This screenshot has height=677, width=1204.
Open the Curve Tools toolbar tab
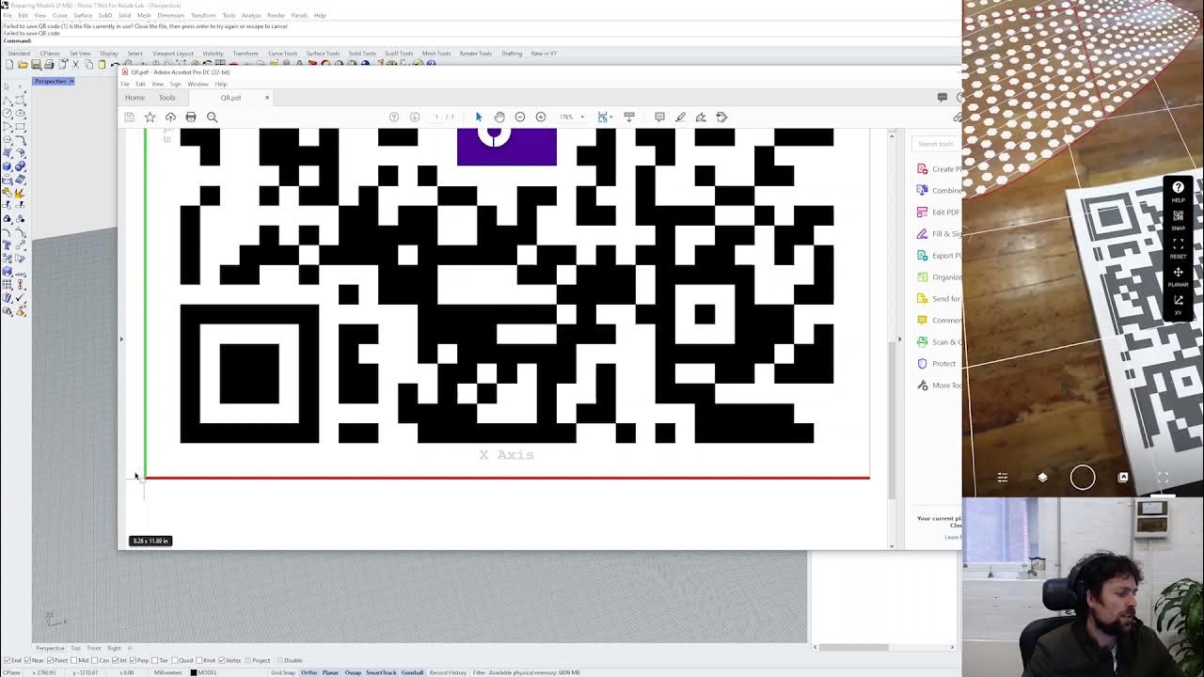(282, 54)
